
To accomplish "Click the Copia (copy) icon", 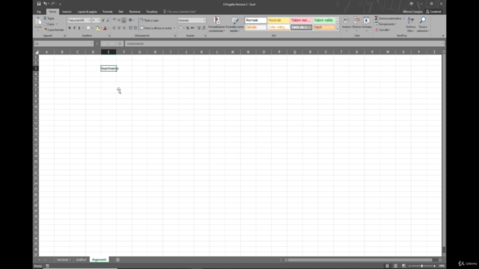I will point(45,24).
